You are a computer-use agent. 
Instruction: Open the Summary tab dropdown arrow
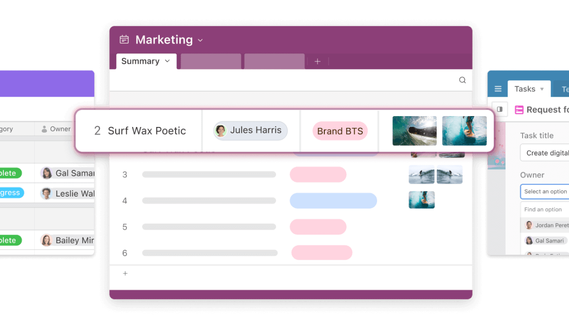pyautogui.click(x=167, y=61)
